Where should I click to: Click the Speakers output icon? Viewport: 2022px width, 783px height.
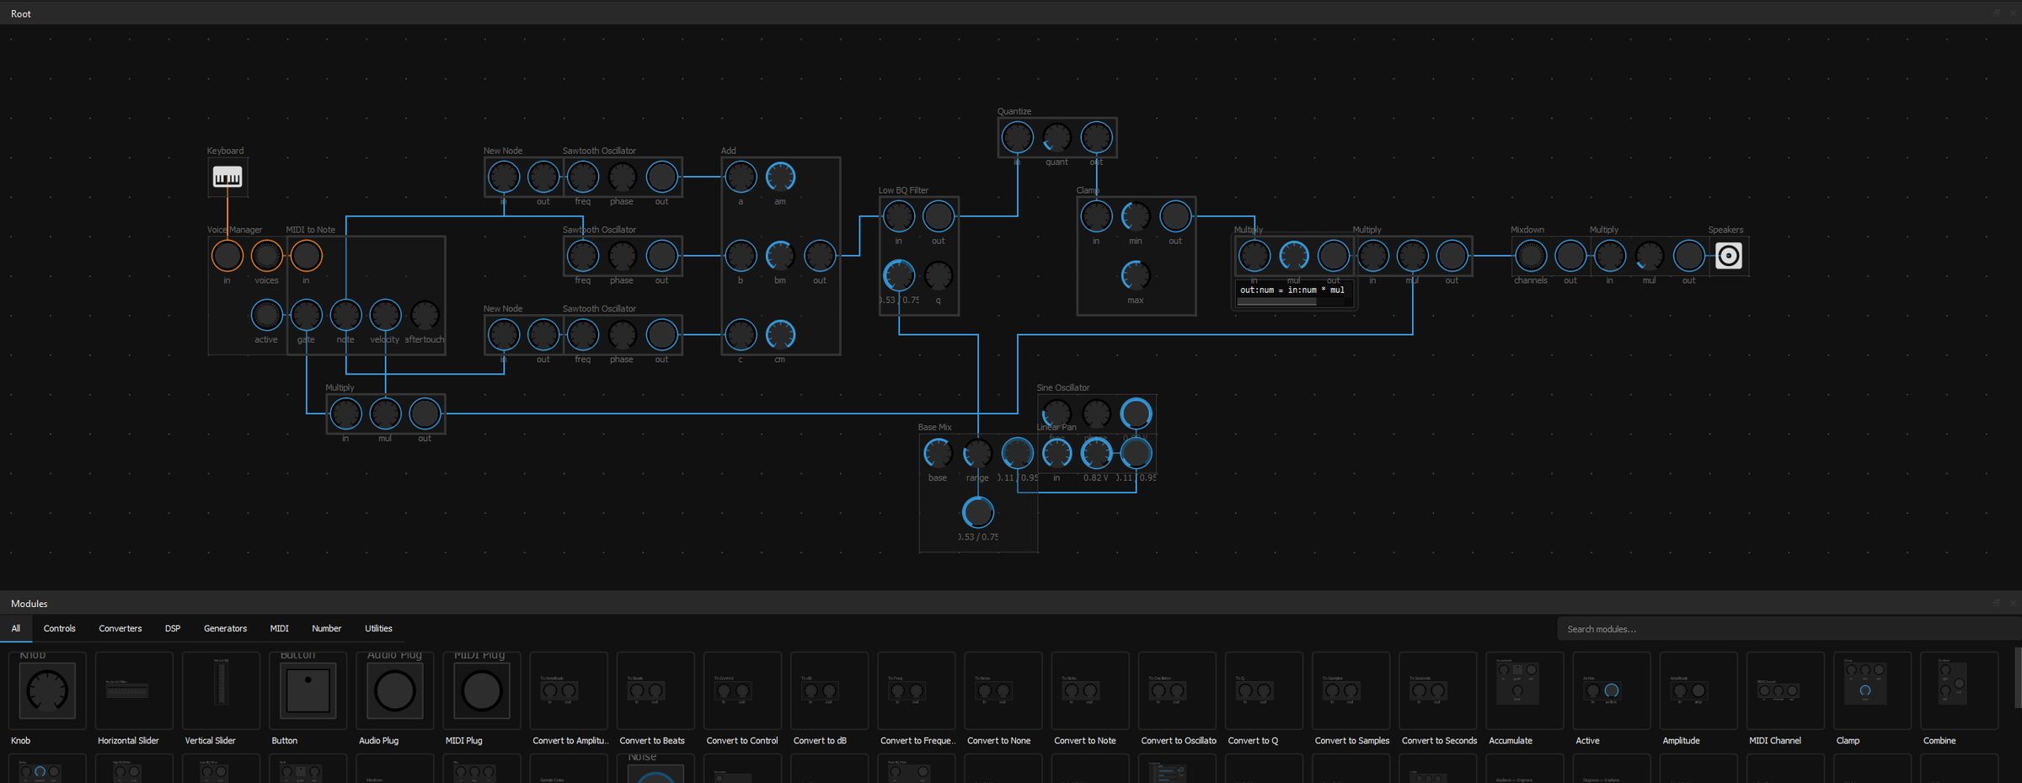coord(1729,254)
